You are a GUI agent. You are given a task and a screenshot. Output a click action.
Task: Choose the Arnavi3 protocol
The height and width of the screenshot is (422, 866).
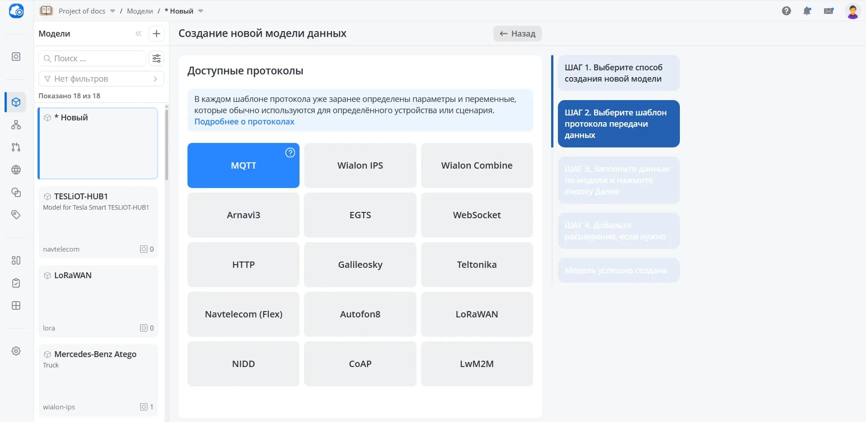point(243,215)
